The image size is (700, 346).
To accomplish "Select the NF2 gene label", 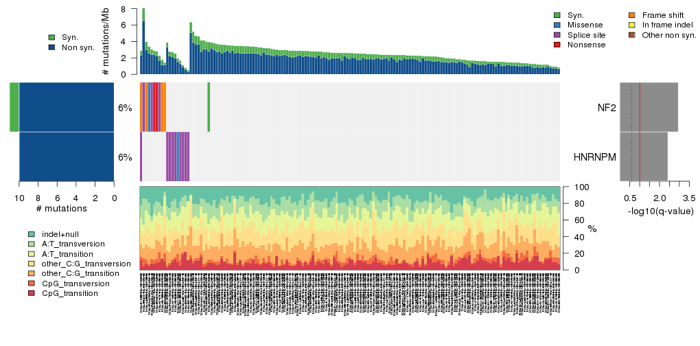I will (607, 108).
